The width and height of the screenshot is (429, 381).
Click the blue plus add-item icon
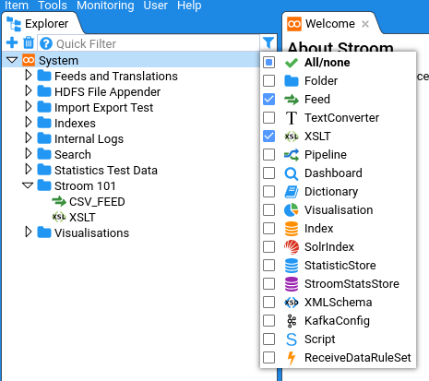pyautogui.click(x=12, y=42)
